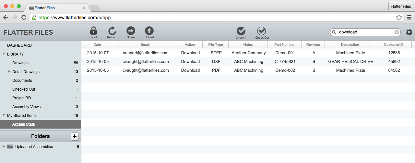The image size is (415, 163).
Task: Sort by the File Type column header
Action: (216, 44)
